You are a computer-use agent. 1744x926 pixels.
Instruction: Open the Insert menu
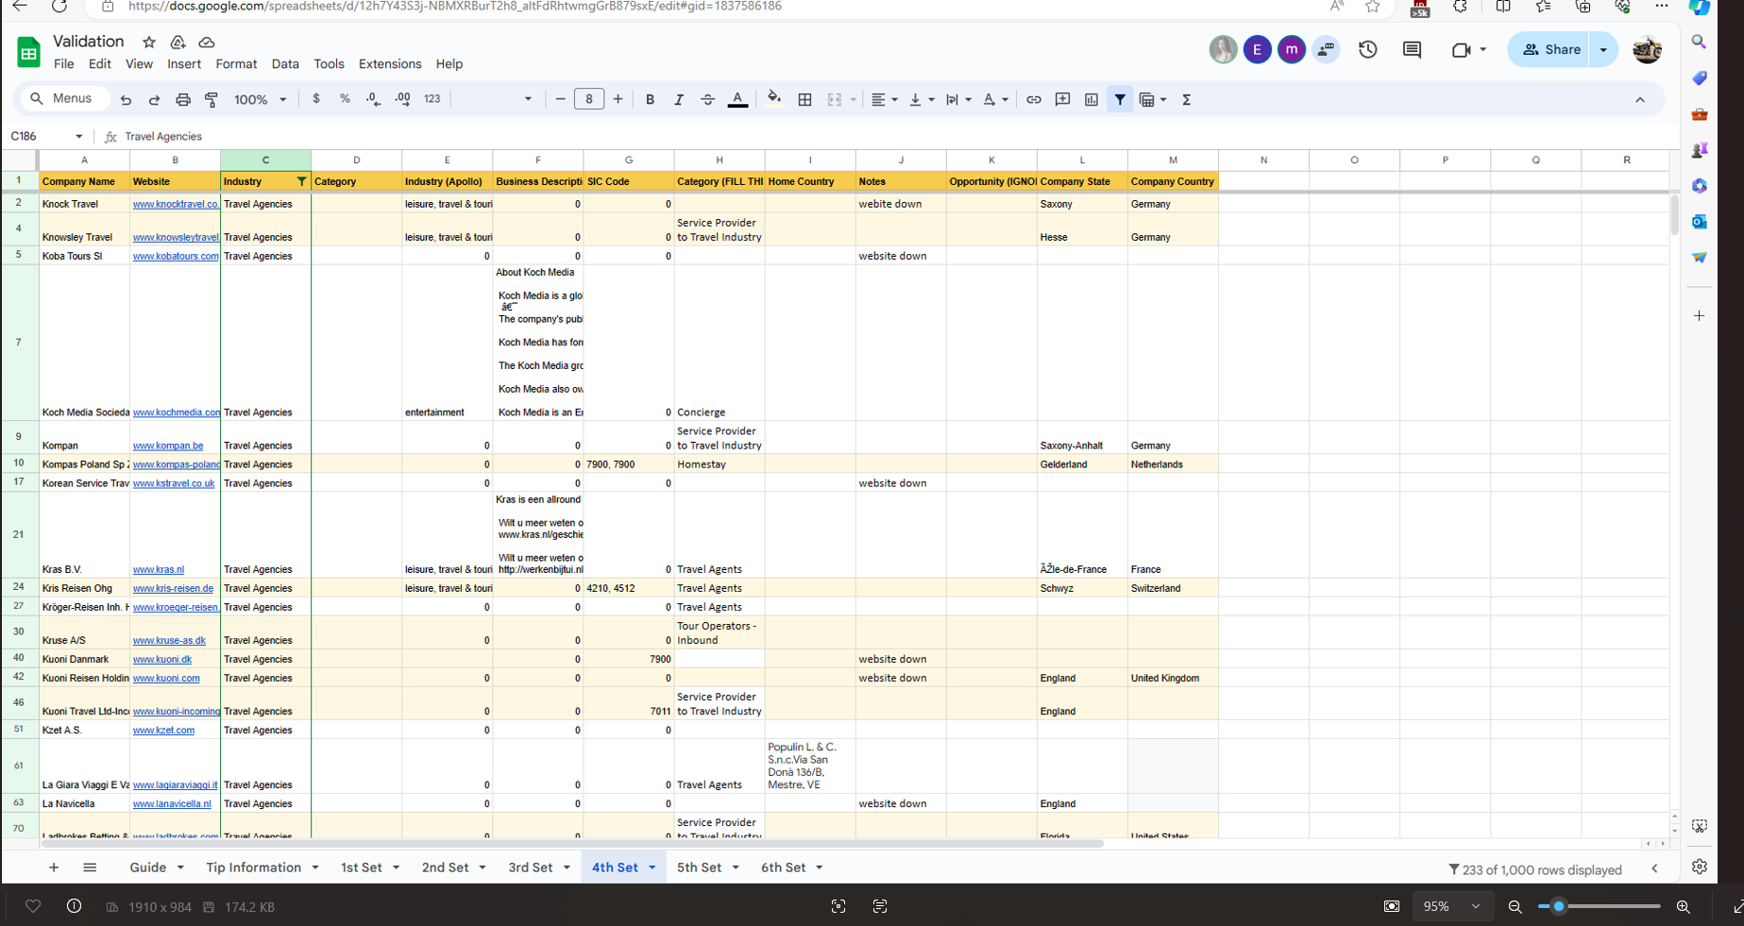pyautogui.click(x=184, y=64)
